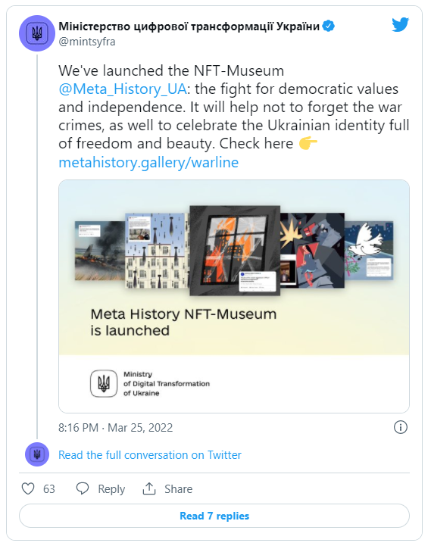Click the share arrow icon

click(x=149, y=488)
